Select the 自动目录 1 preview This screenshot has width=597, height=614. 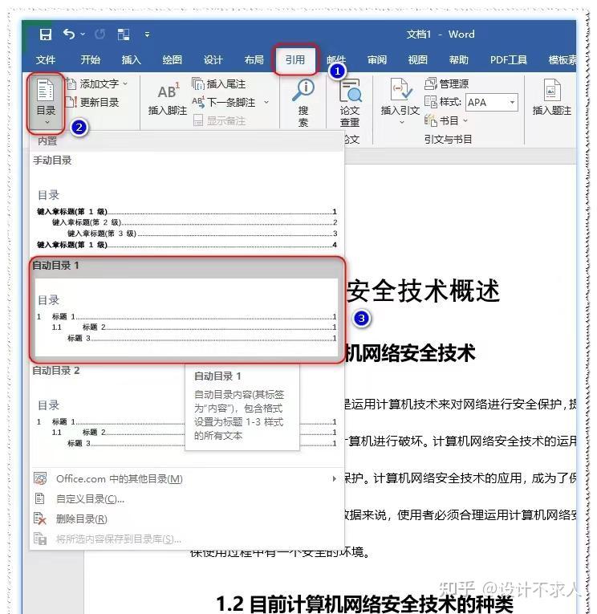[x=186, y=317]
